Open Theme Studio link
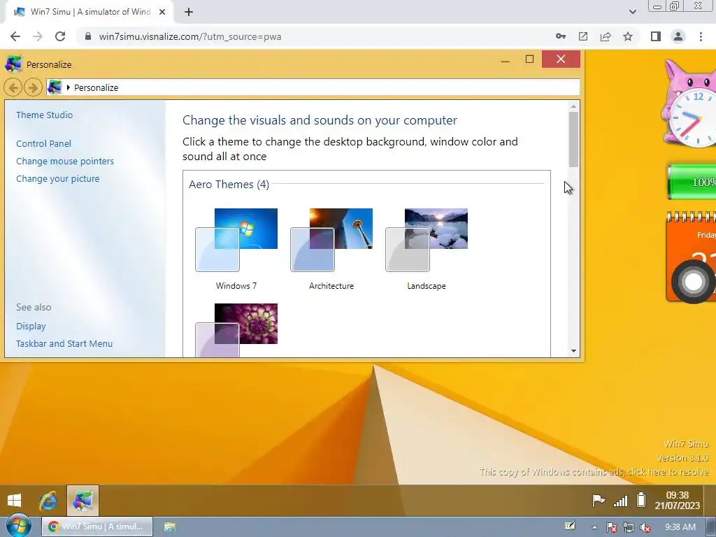 [x=44, y=115]
